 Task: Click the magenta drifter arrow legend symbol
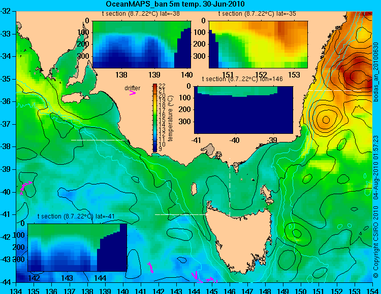(133, 93)
